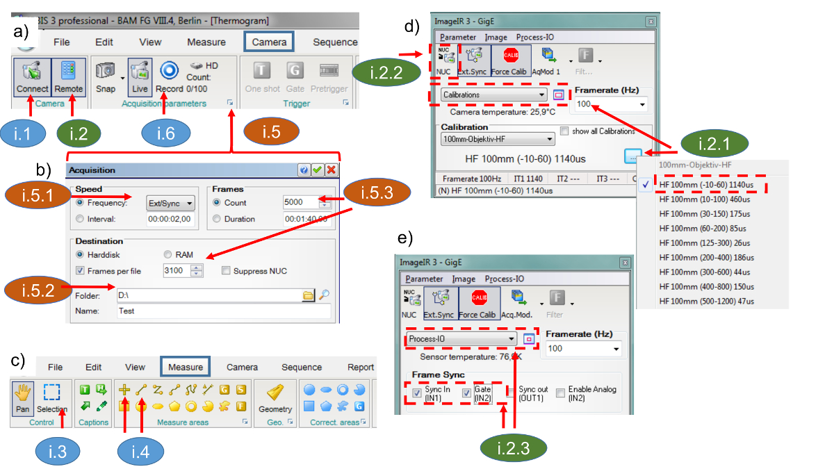The height and width of the screenshot is (469, 834).
Task: Click the Frames per file stepper arrows
Action: point(197,270)
